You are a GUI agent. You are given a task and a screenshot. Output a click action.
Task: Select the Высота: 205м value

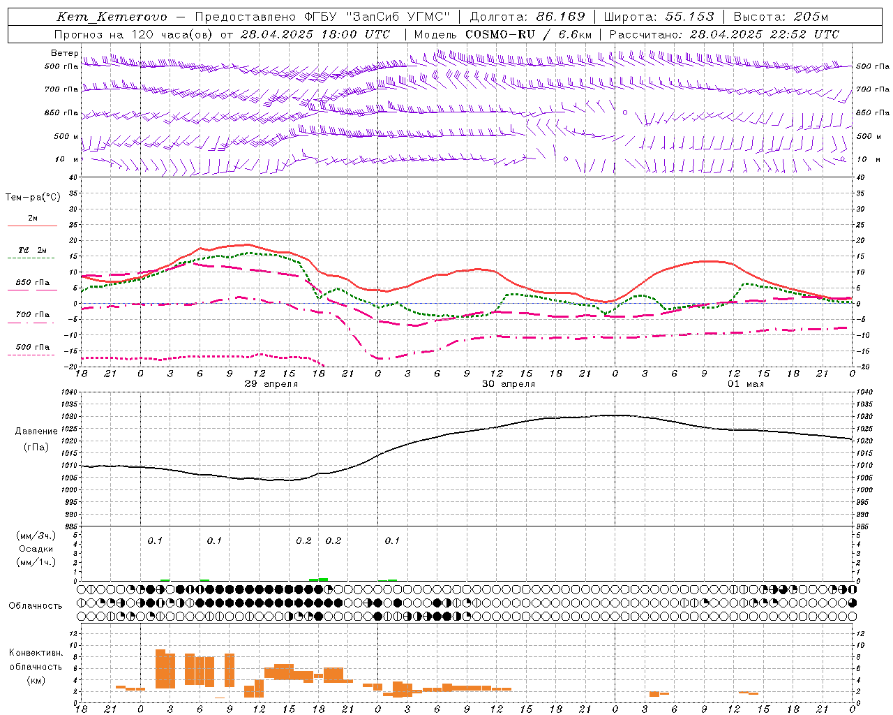click(781, 17)
